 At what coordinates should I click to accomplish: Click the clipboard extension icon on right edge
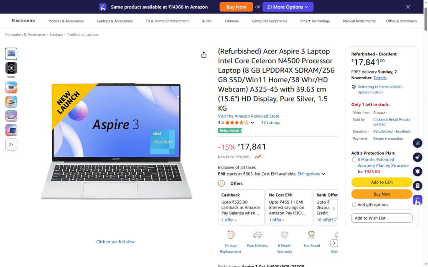[x=418, y=186]
